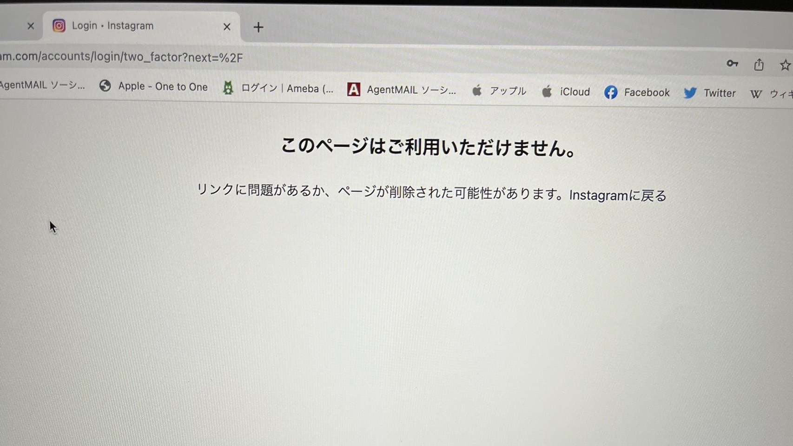The width and height of the screenshot is (793, 446).
Task: Click このページはご利用いただけません heading
Action: coord(429,147)
